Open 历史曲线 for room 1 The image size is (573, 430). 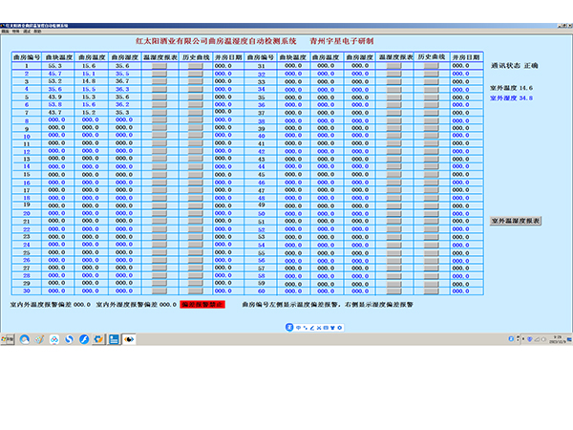196,64
